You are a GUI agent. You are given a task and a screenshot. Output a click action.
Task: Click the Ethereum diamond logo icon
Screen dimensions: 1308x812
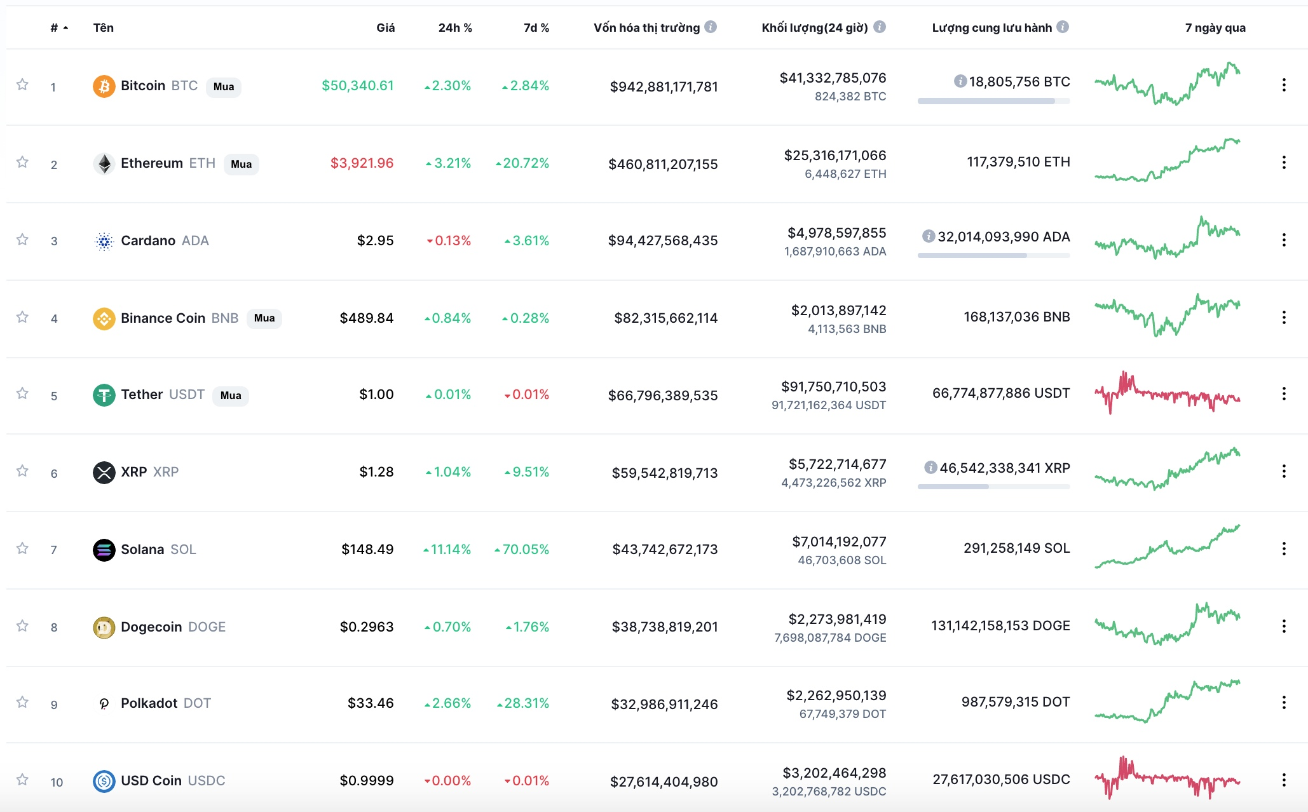[x=104, y=164]
